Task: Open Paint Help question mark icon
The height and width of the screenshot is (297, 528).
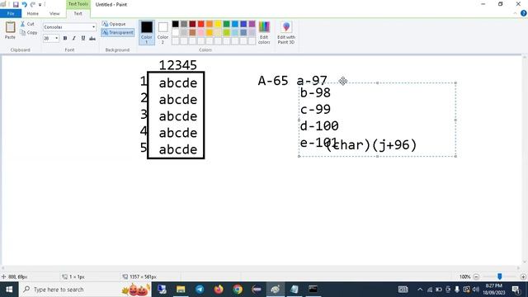Action: point(523,13)
